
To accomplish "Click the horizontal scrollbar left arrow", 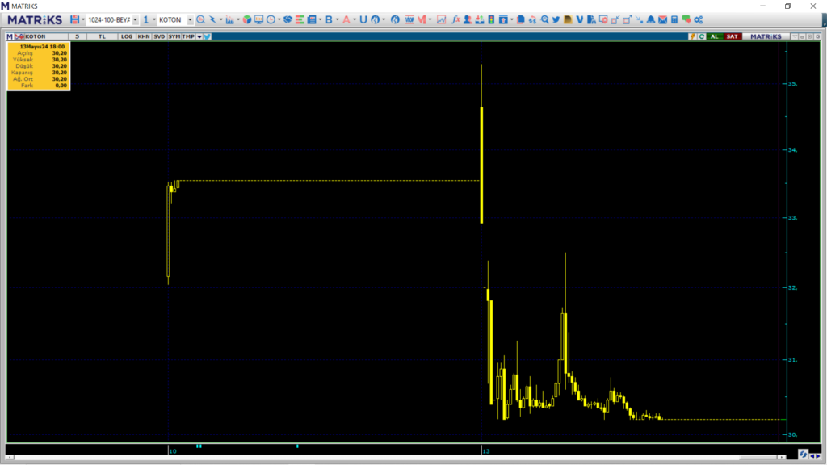I will (10, 457).
